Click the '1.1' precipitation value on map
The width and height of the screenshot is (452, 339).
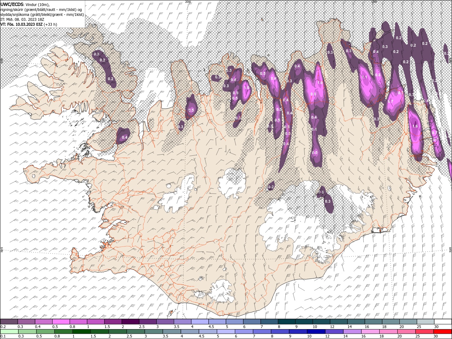coord(365,77)
